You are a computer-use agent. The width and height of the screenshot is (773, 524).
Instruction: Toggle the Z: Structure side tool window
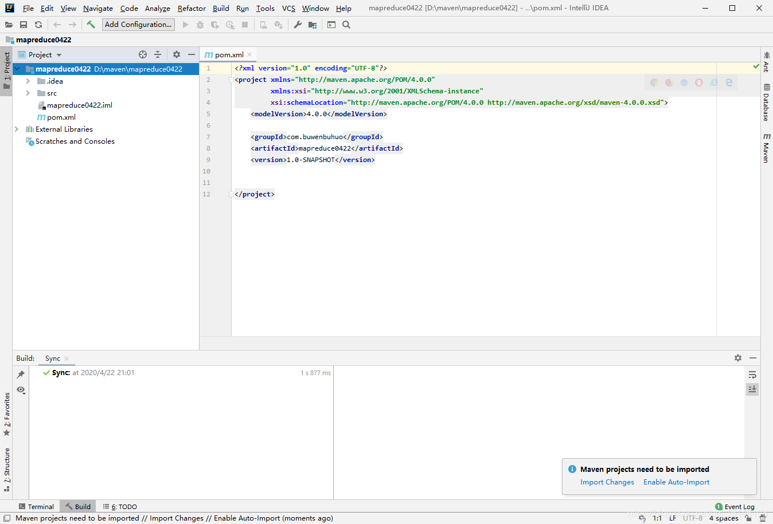(6, 470)
